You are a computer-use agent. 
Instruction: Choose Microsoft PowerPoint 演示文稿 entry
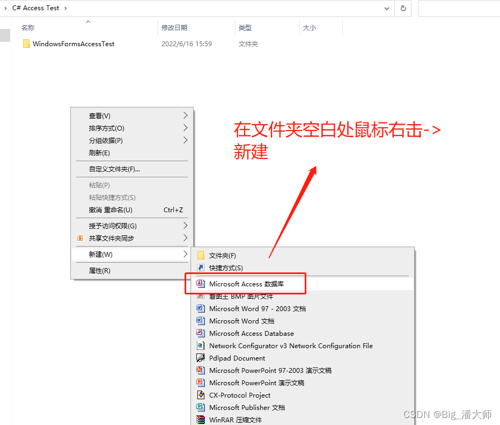pyautogui.click(x=303, y=383)
